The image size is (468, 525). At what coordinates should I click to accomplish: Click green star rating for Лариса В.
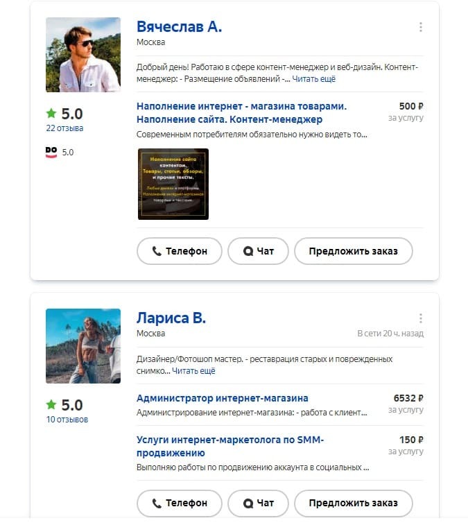pos(51,405)
